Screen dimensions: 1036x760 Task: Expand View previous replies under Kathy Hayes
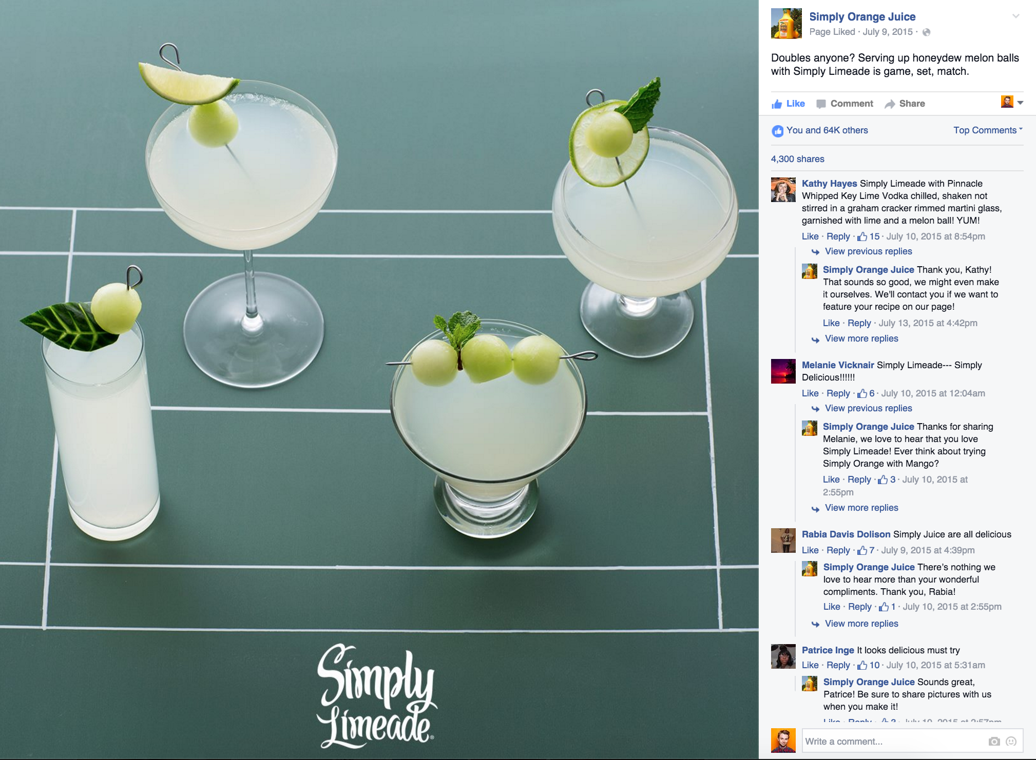(x=868, y=251)
